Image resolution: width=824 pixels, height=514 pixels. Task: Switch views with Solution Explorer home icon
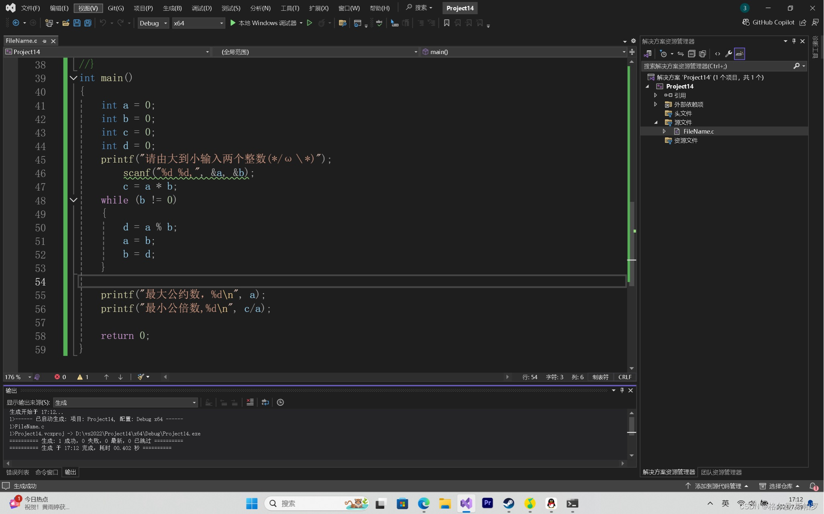pyautogui.click(x=647, y=53)
